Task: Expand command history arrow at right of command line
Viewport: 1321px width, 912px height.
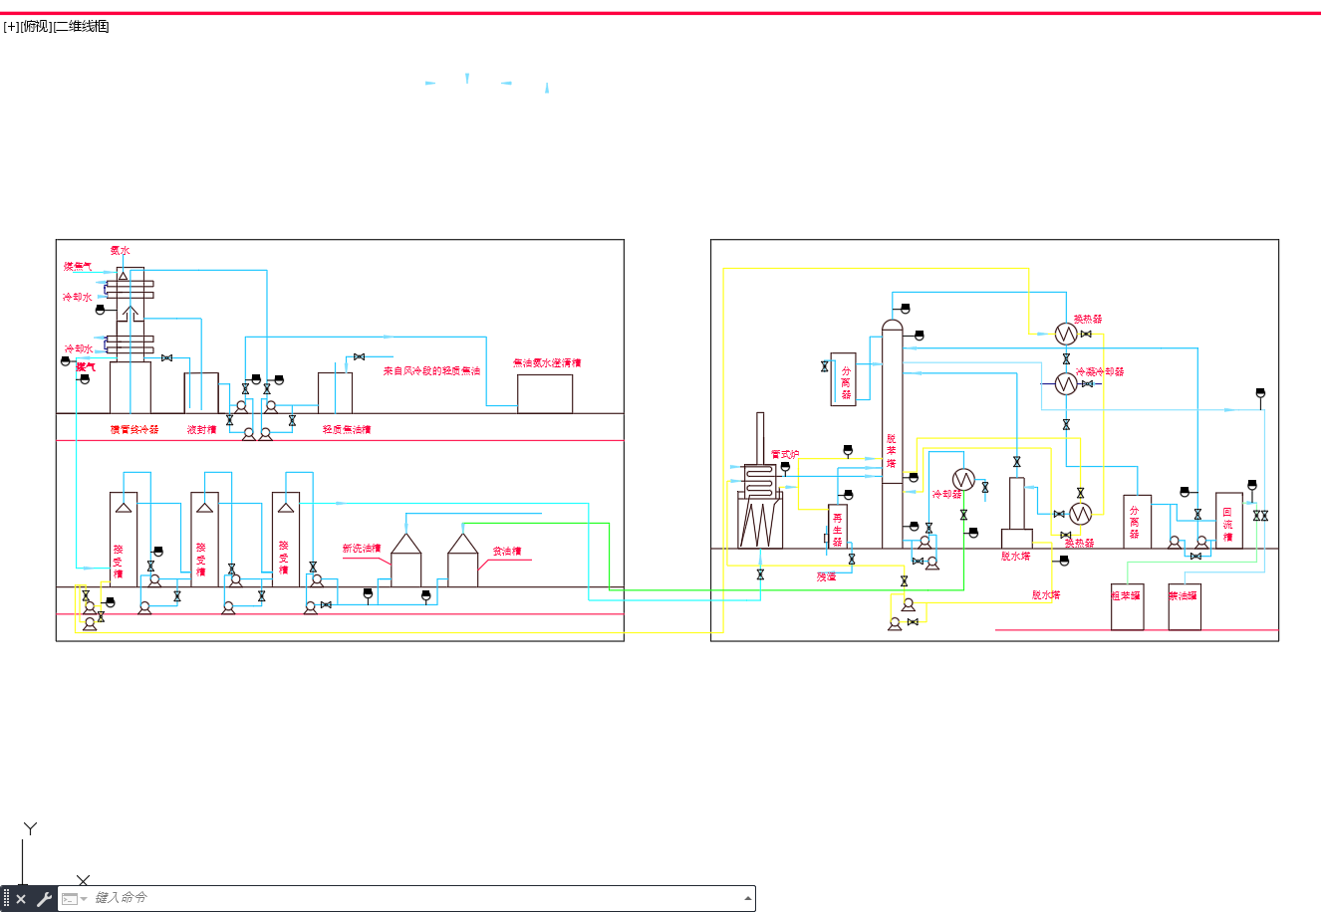Action: click(747, 899)
